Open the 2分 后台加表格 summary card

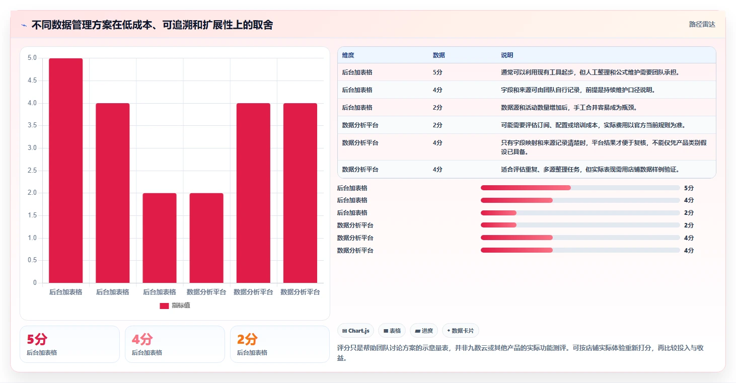click(x=280, y=344)
